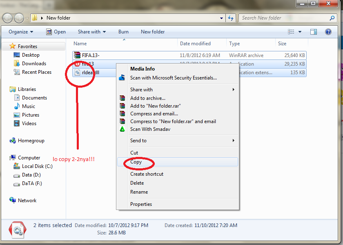Viewport: 343px width, 245px height.
Task: Click the Burn toolbar button
Action: (123, 32)
